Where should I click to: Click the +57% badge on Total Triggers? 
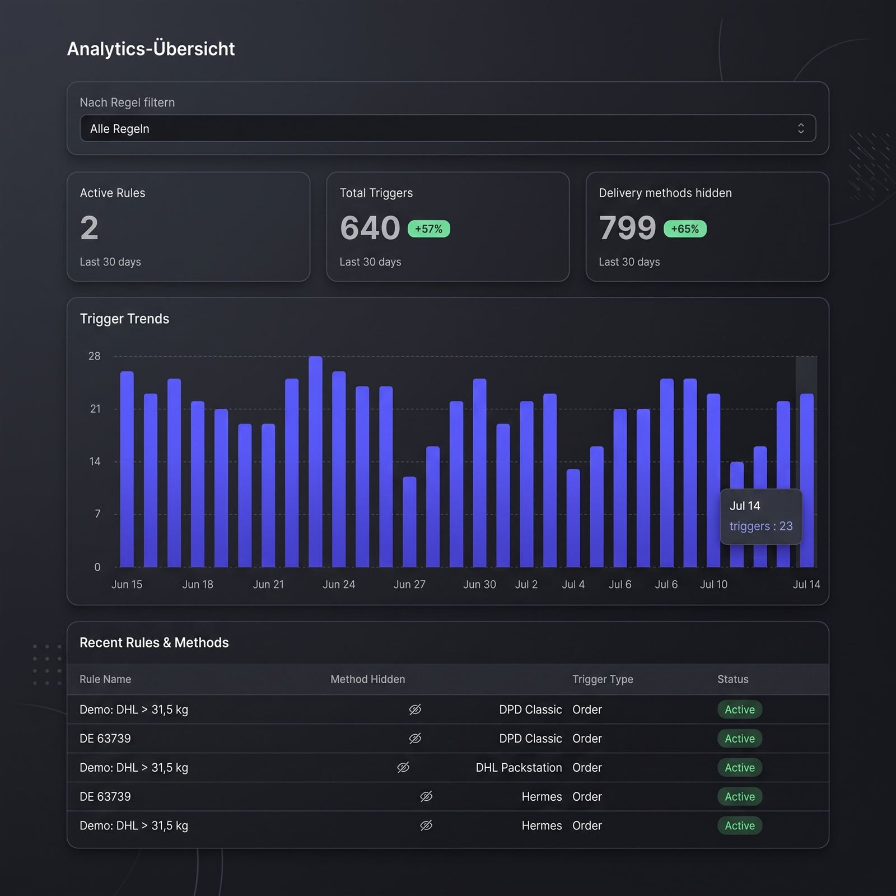pos(429,229)
